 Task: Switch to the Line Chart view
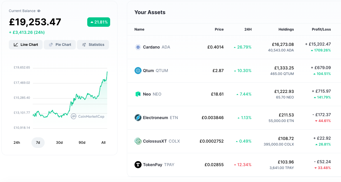26,45
